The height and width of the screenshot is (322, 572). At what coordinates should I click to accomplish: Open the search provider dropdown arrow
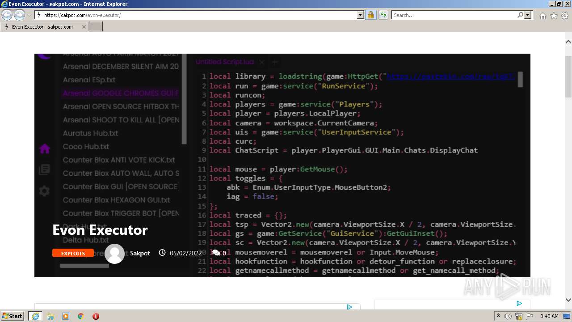pyautogui.click(x=528, y=15)
